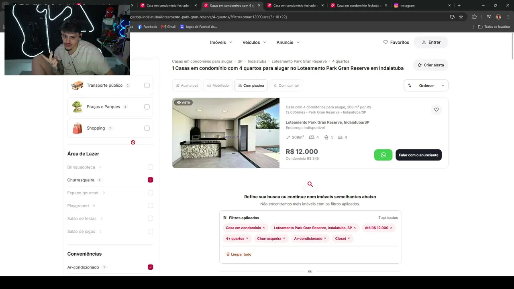Toggle the "Com piscina" quick filter
514x289 pixels.
pos(251,85)
